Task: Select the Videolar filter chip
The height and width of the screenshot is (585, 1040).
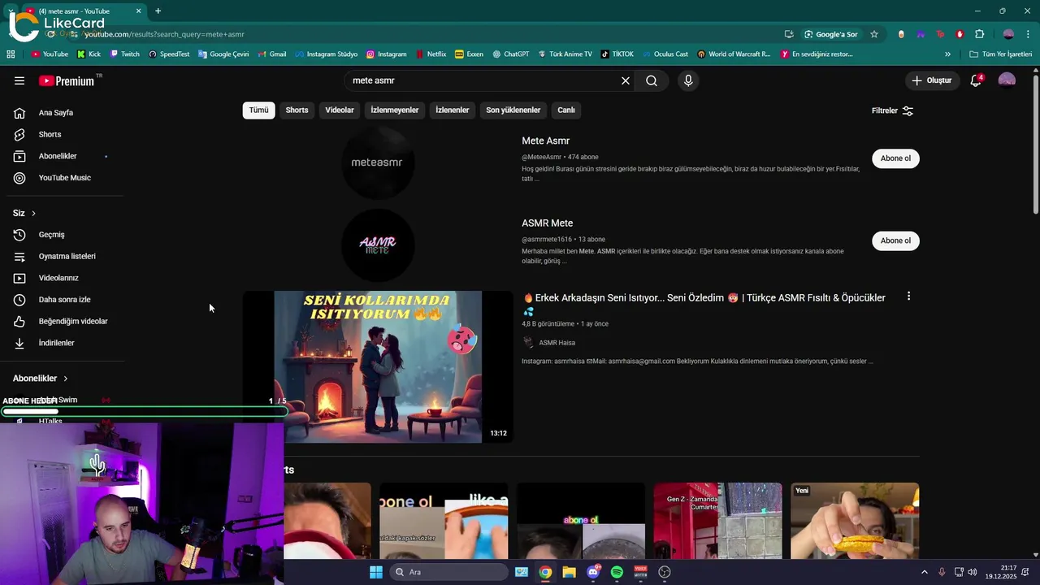Action: (340, 110)
